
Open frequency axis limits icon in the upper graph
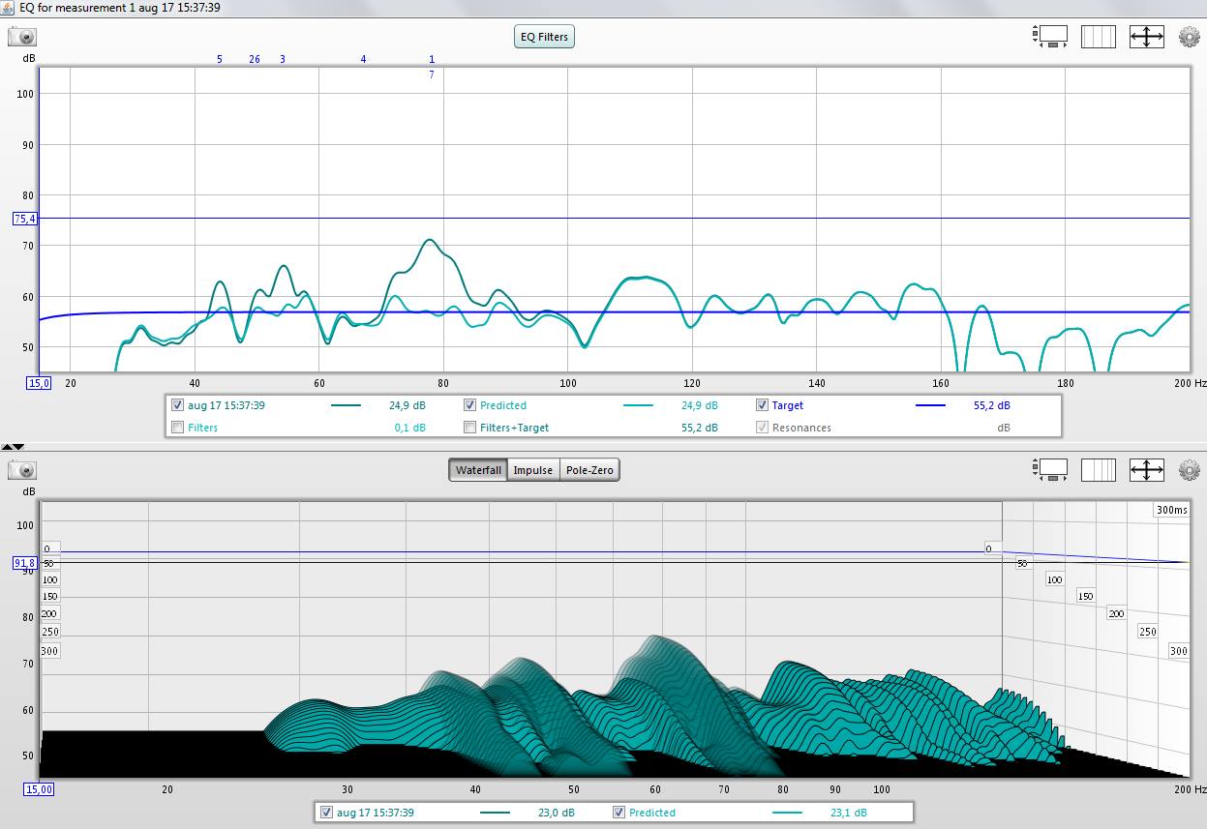[x=1098, y=37]
